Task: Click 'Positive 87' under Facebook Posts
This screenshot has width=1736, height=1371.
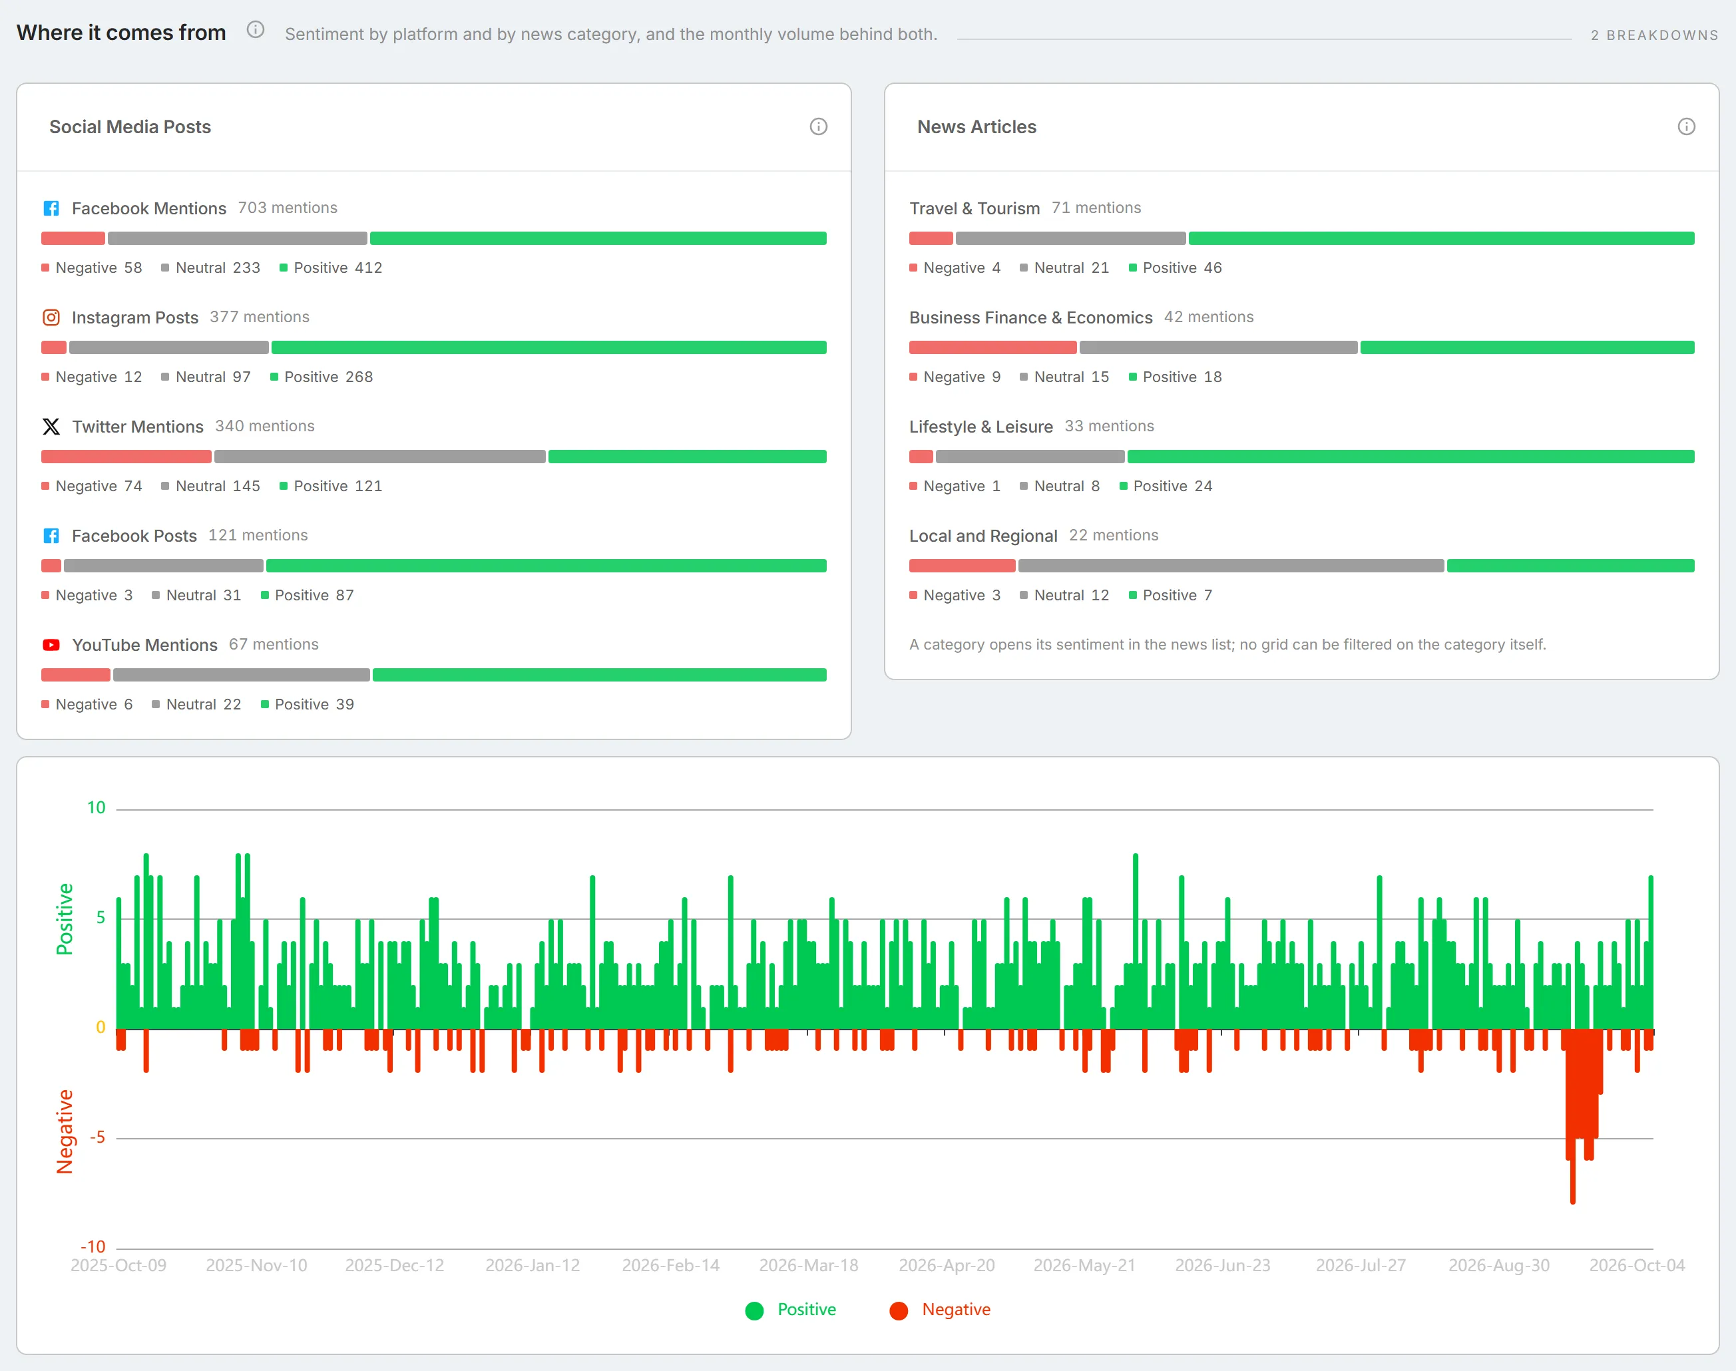Action: click(x=308, y=596)
